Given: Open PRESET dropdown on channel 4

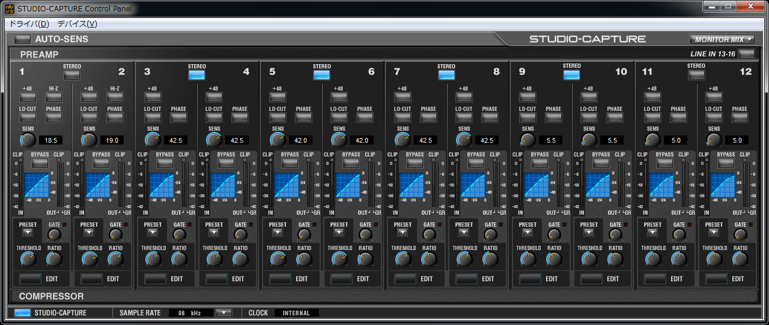Looking at the screenshot, I should pyautogui.click(x=214, y=233).
